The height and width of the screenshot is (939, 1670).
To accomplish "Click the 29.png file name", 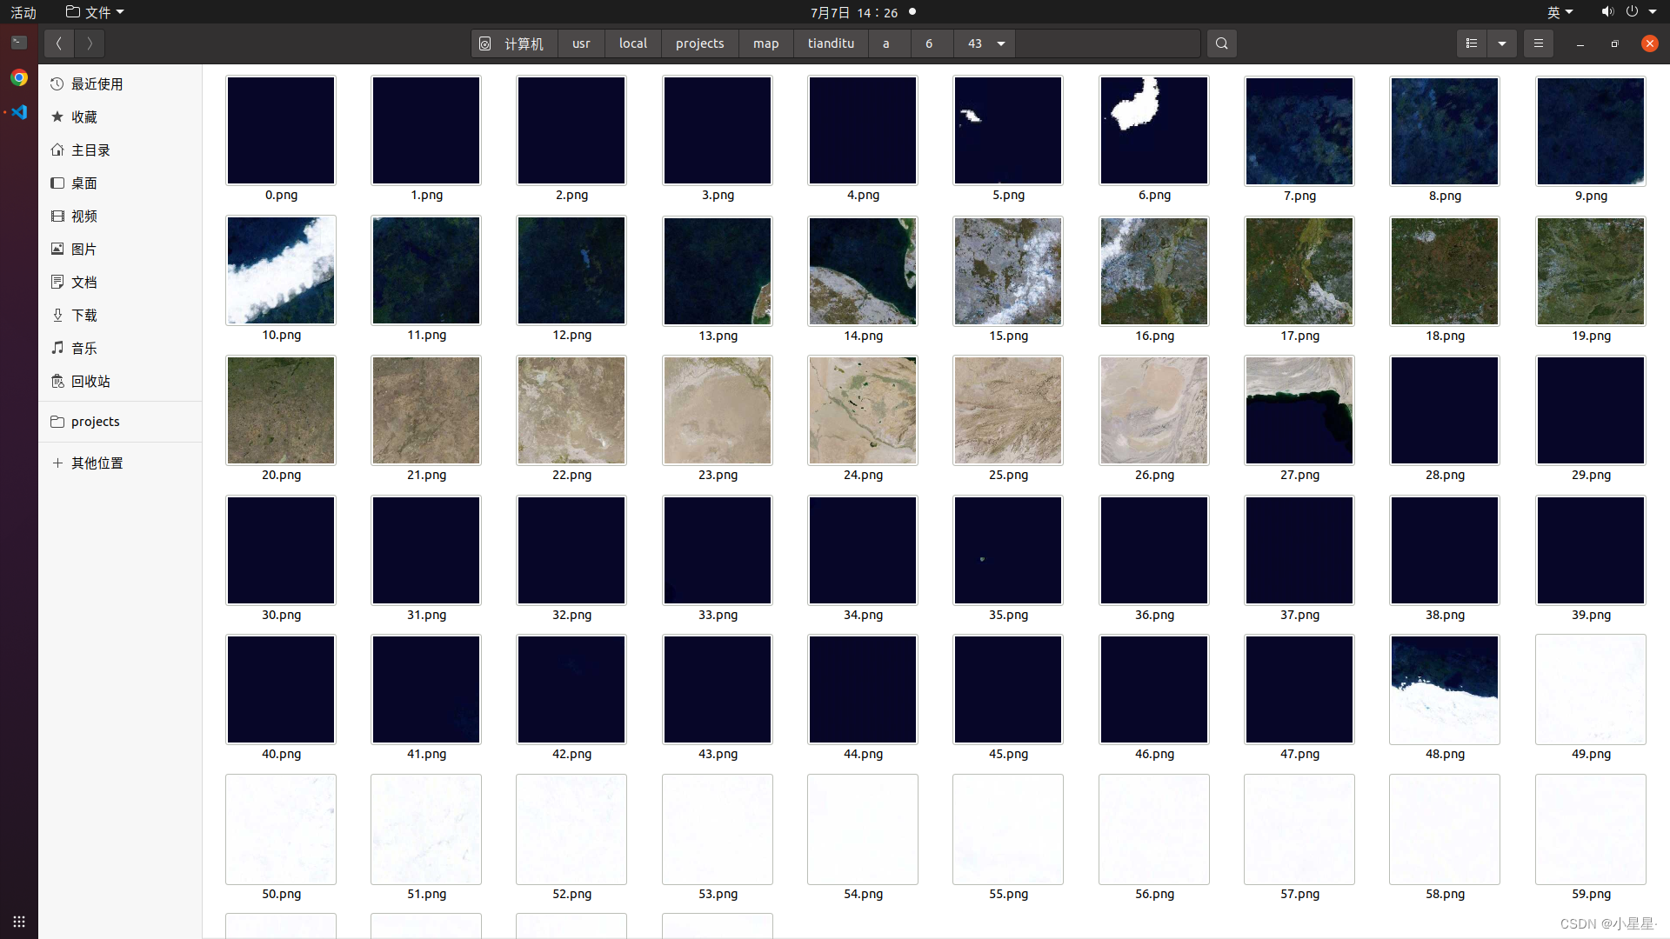I will coord(1591,475).
